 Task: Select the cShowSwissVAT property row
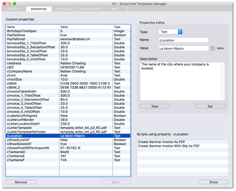(x=68, y=144)
